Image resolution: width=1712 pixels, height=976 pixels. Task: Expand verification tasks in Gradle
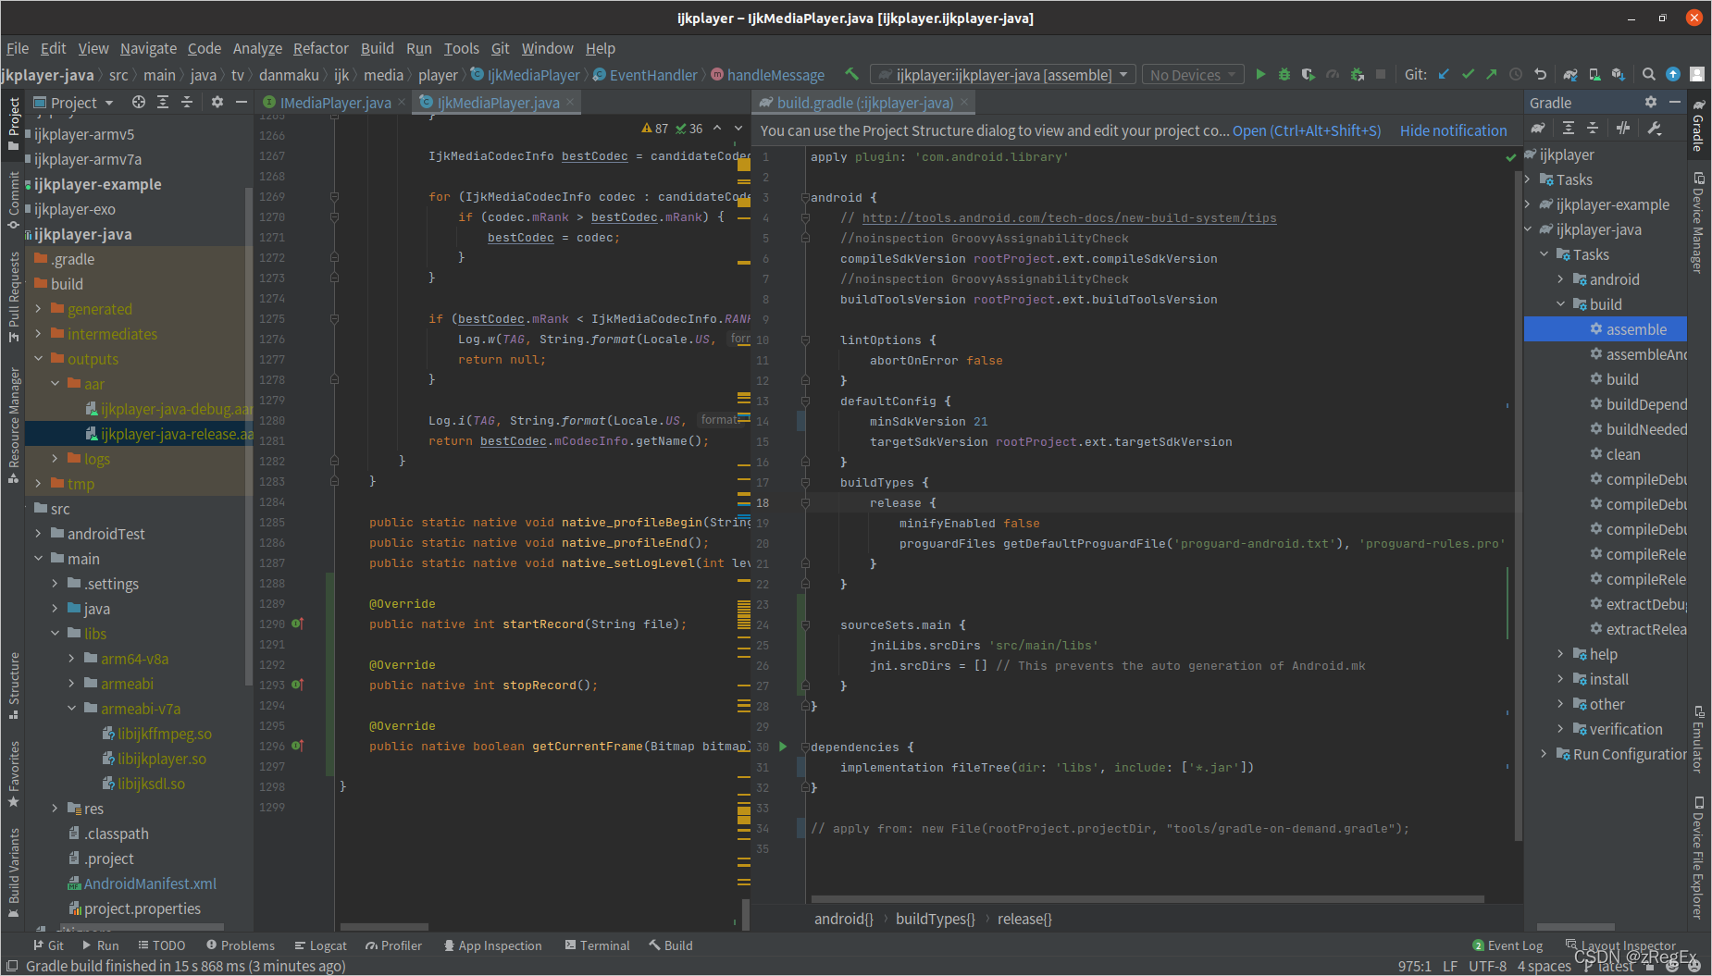tap(1561, 729)
